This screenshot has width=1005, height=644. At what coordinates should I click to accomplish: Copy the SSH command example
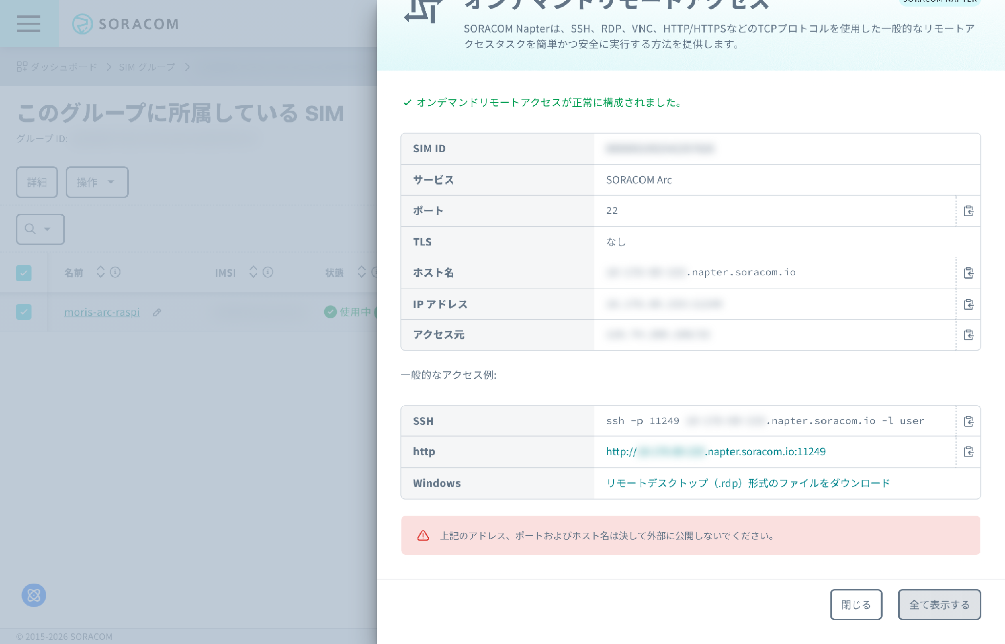coord(968,421)
